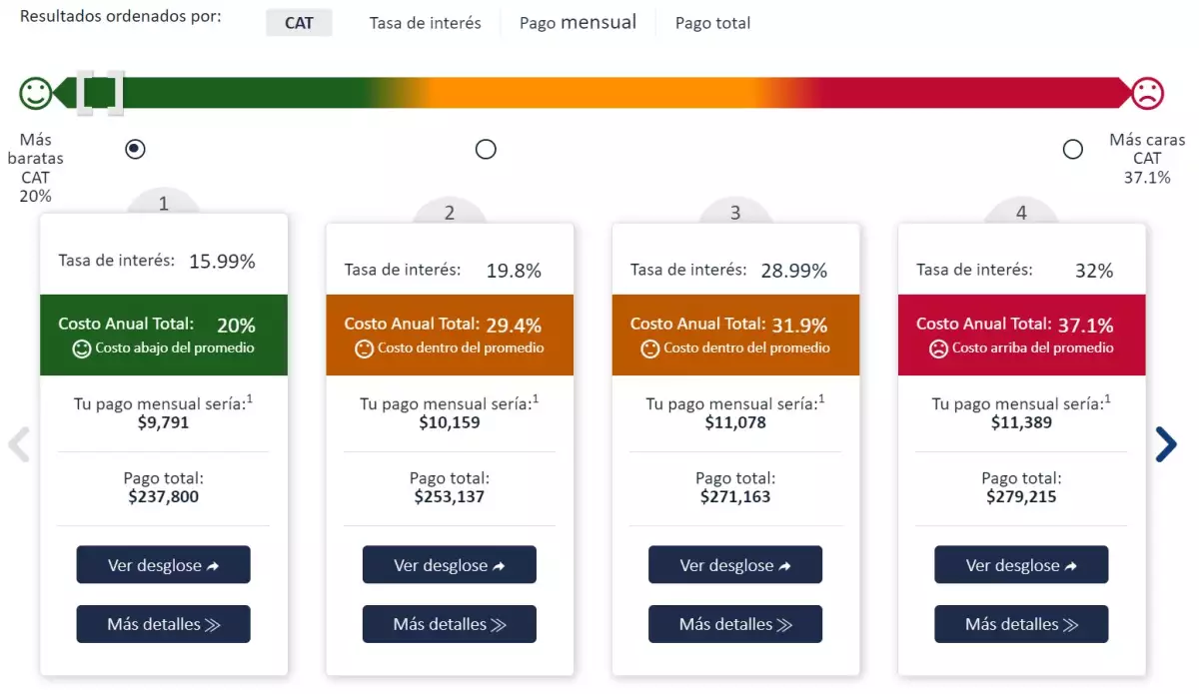
Task: Open Ver desglose for option 4
Action: pyautogui.click(x=1021, y=565)
